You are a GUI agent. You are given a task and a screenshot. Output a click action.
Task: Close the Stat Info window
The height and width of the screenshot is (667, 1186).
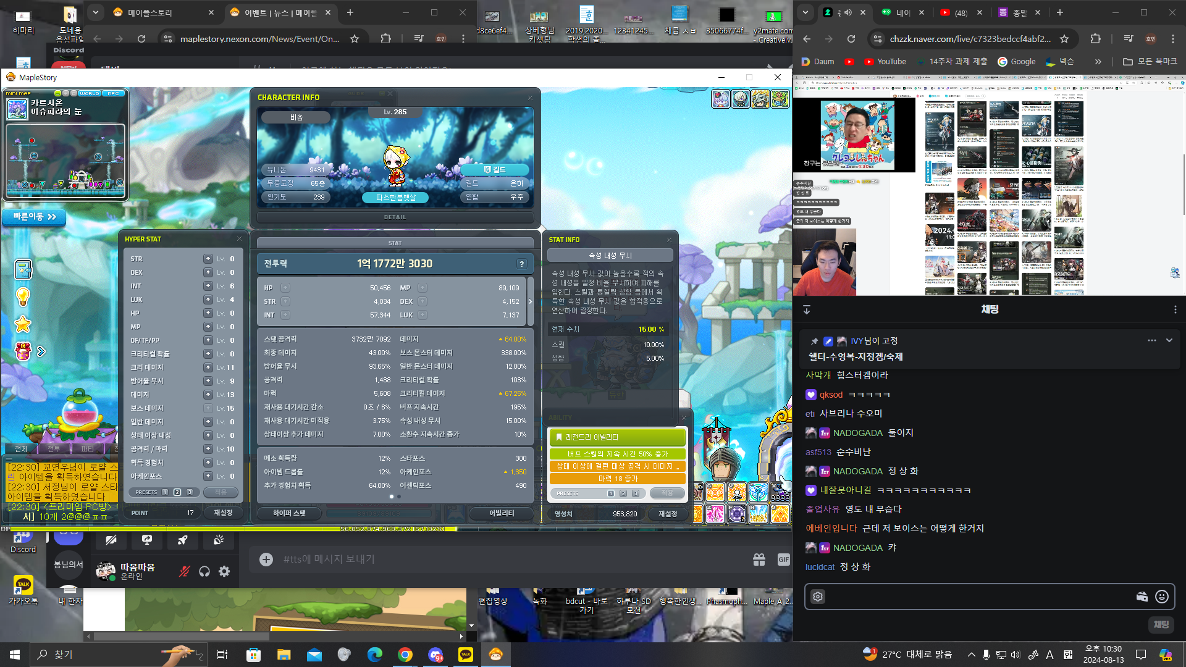(669, 240)
